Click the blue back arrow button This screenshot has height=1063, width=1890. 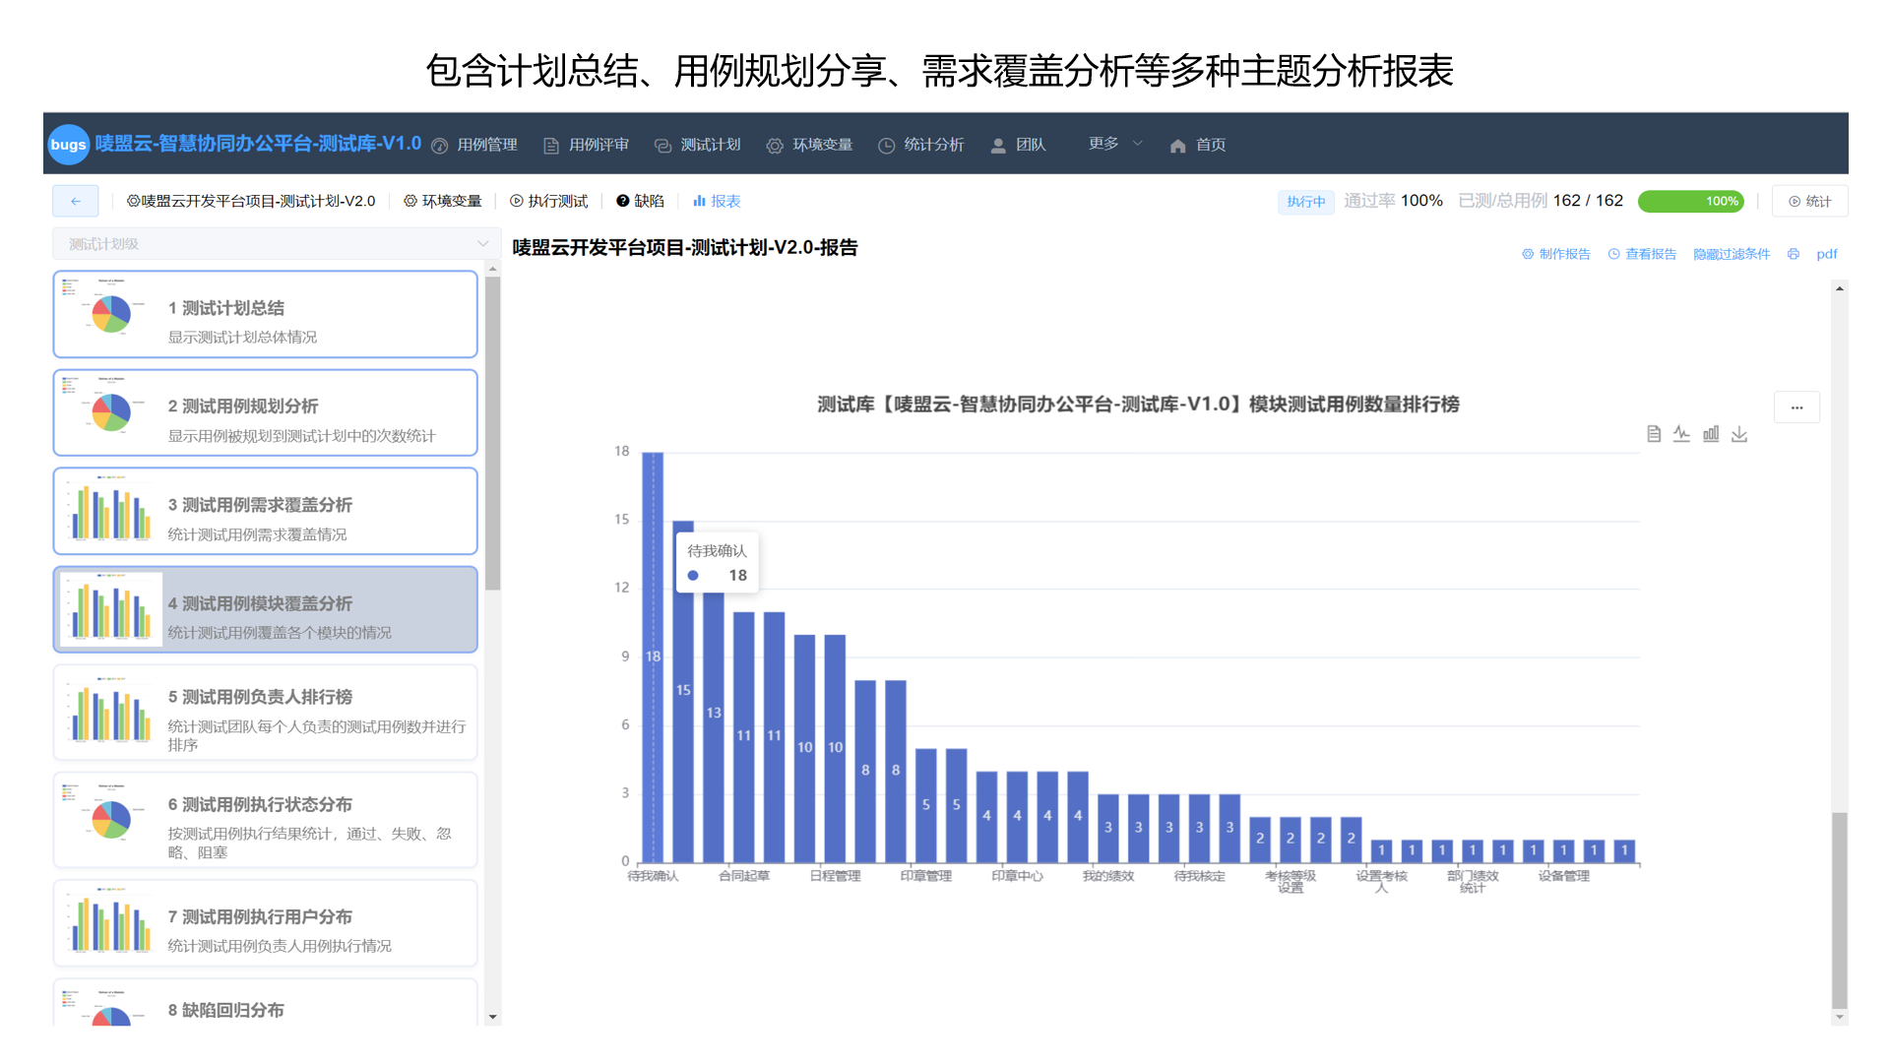(76, 201)
